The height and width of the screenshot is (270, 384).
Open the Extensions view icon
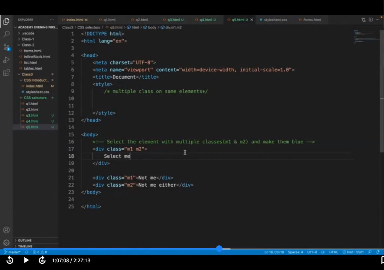6,73
